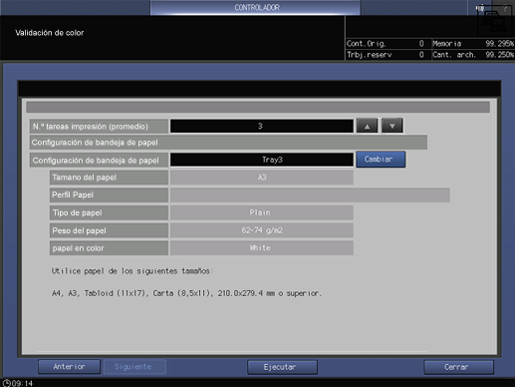Click the Cambiar button for paper tray
The width and height of the screenshot is (515, 387).
coord(381,160)
